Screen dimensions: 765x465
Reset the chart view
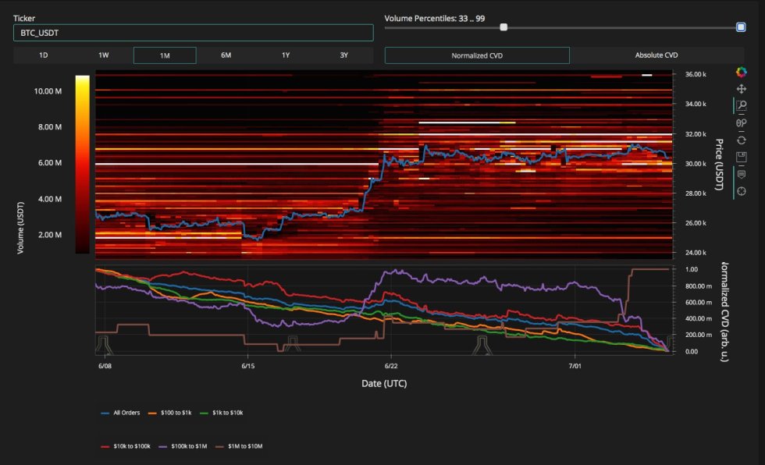click(x=742, y=140)
